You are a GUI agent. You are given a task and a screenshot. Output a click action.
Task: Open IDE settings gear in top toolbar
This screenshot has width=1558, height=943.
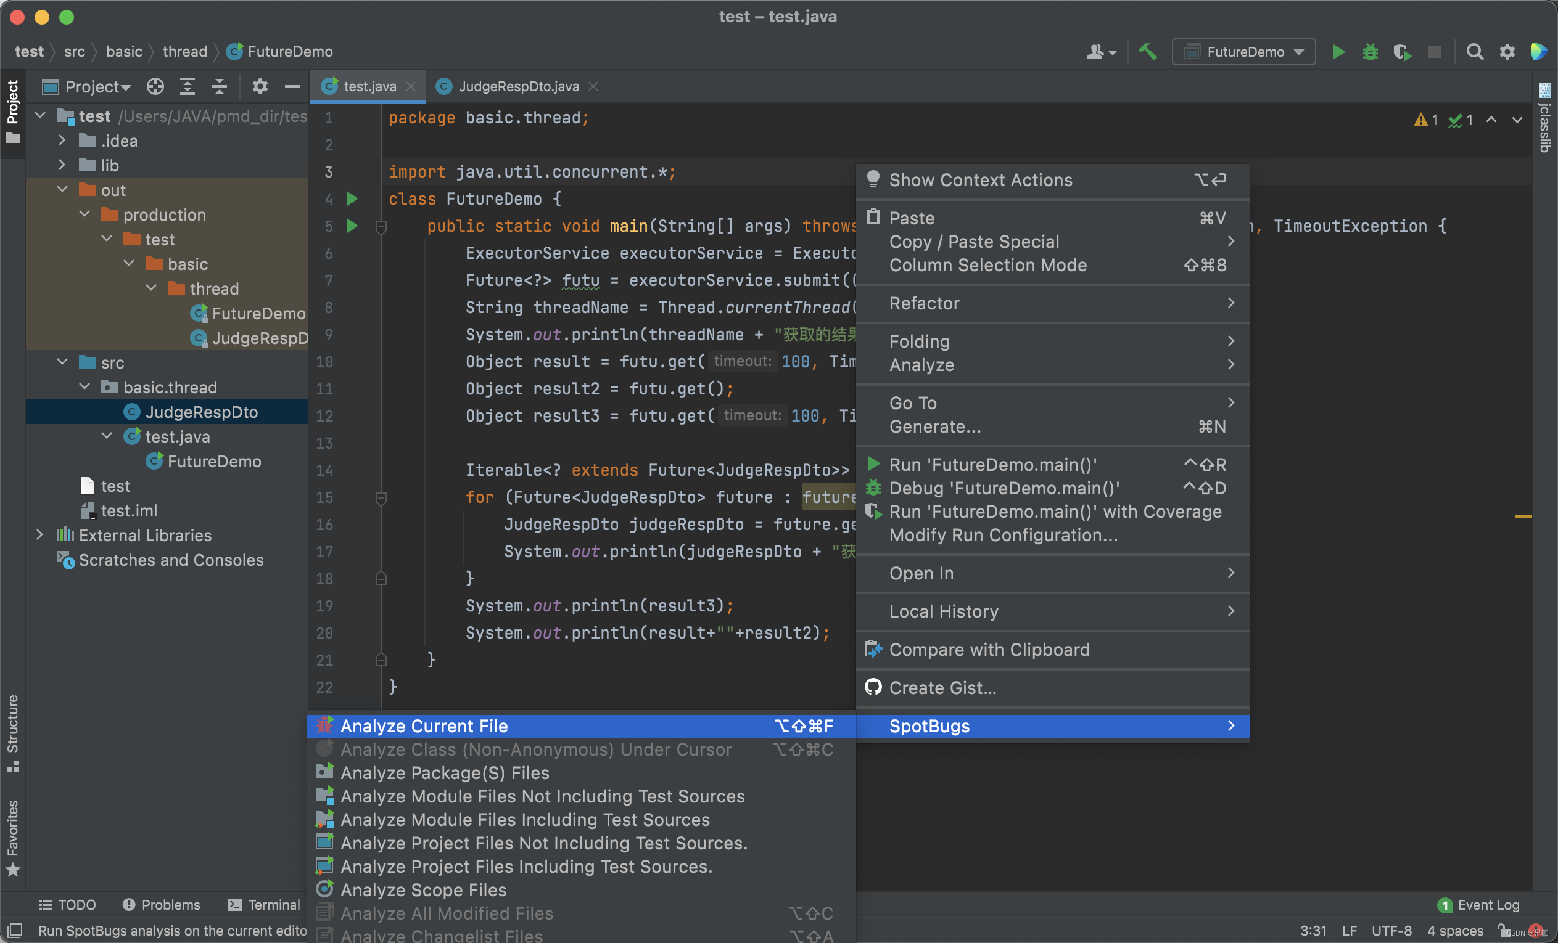click(1507, 51)
